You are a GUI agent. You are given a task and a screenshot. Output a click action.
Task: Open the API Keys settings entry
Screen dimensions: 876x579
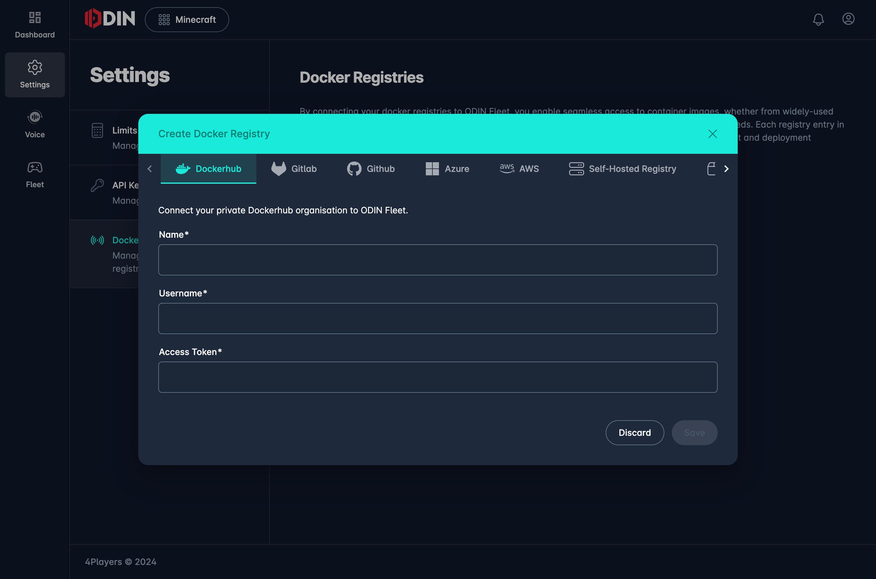[104, 192]
